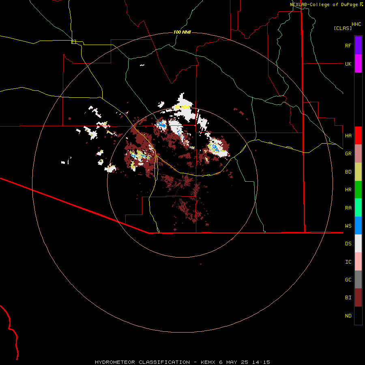This screenshot has height=365, width=365.
Task: Click the RF legend label
Action: [x=348, y=45]
